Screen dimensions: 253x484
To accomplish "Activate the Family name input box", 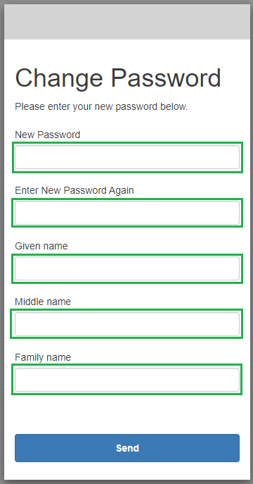I will [127, 379].
